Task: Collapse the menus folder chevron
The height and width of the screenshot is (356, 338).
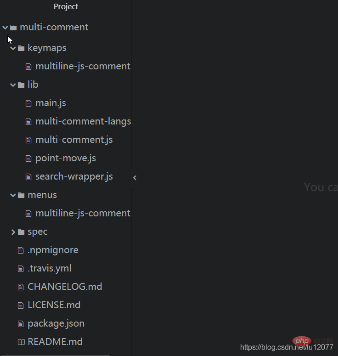Action: pos(13,195)
